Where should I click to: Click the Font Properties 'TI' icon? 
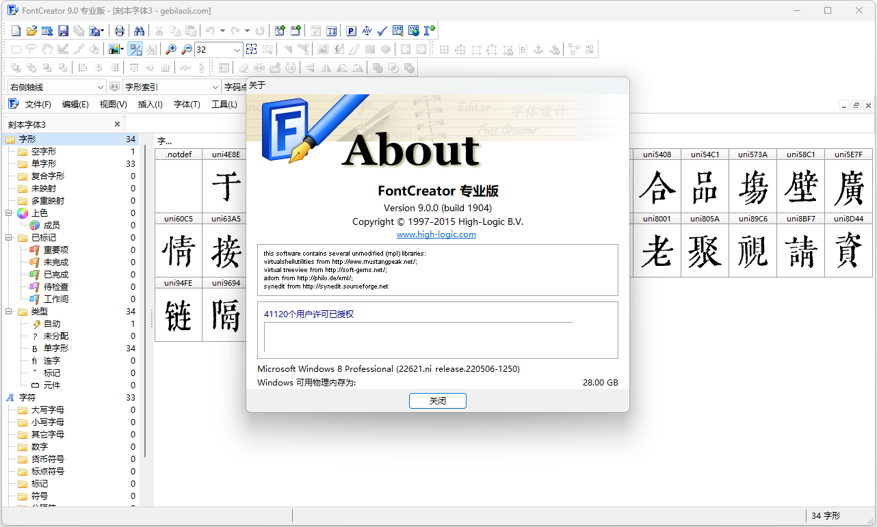[332, 31]
